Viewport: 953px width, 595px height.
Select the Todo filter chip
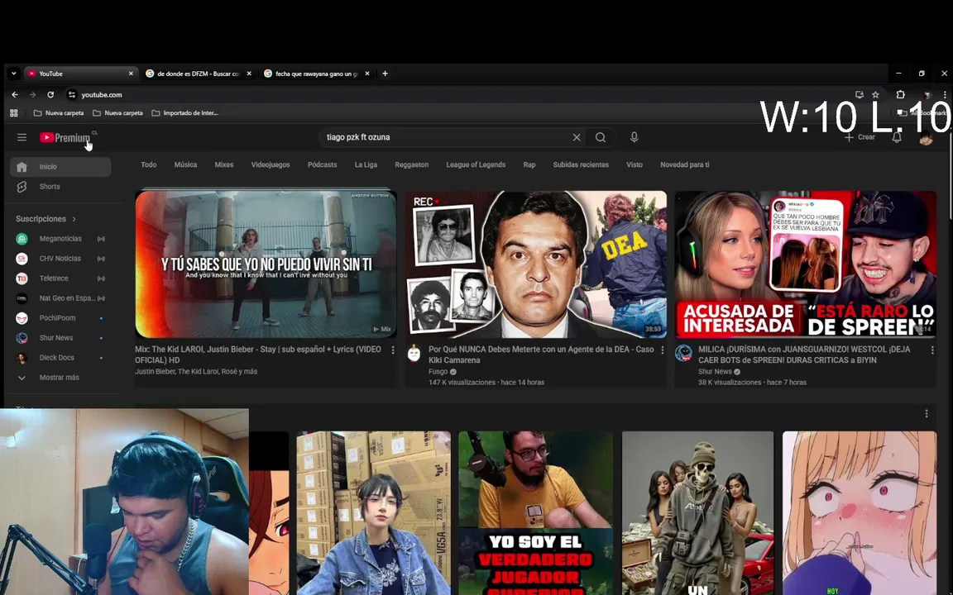click(x=148, y=164)
